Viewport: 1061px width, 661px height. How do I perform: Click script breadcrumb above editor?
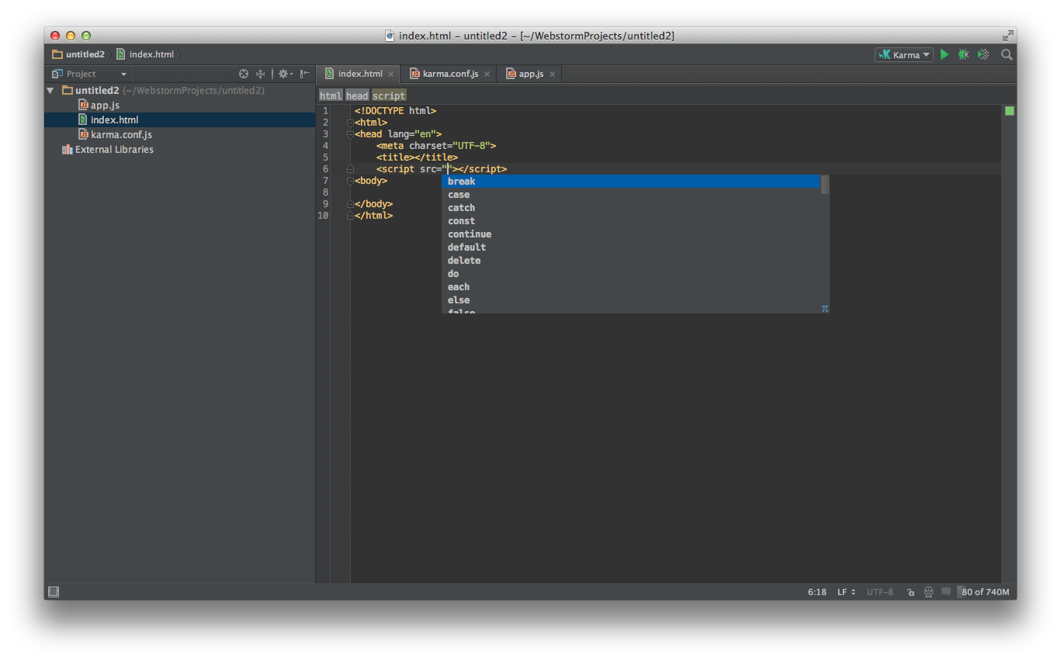click(x=389, y=95)
